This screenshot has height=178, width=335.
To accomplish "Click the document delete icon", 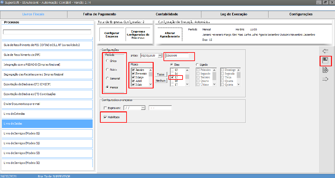I will [x=325, y=70].
